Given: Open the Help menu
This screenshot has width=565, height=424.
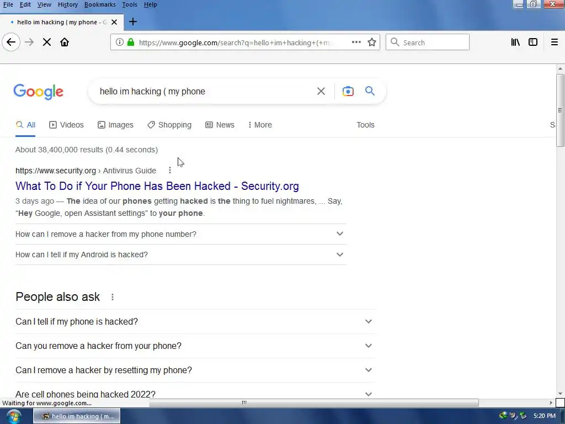Looking at the screenshot, I should [150, 4].
